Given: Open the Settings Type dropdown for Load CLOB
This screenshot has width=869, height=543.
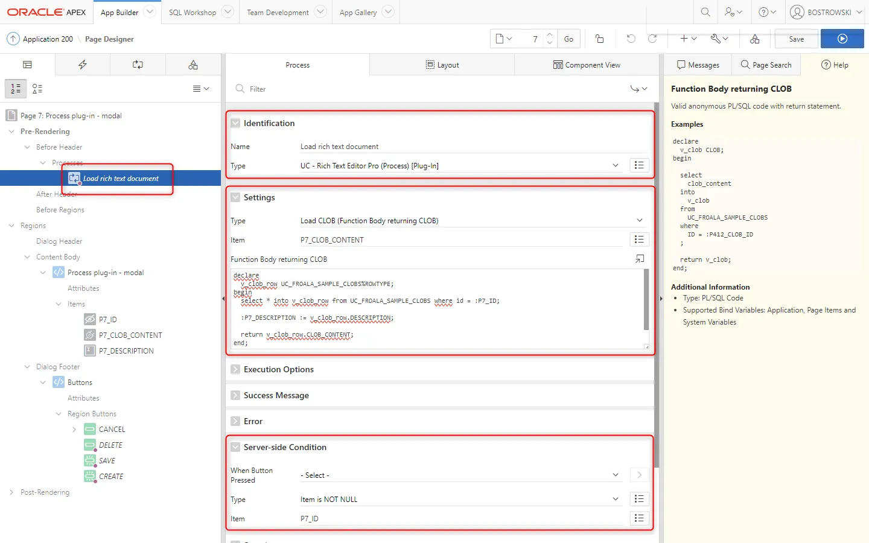Looking at the screenshot, I should pyautogui.click(x=471, y=221).
